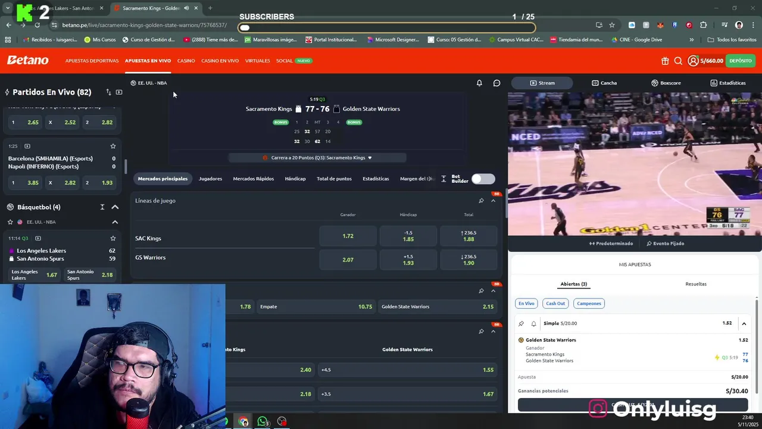Switch to the Jugadores tab
The height and width of the screenshot is (429, 762).
point(210,179)
